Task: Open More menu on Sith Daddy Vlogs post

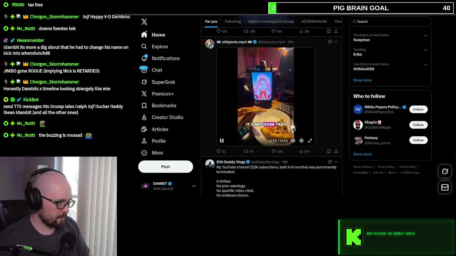Action: click(336, 162)
